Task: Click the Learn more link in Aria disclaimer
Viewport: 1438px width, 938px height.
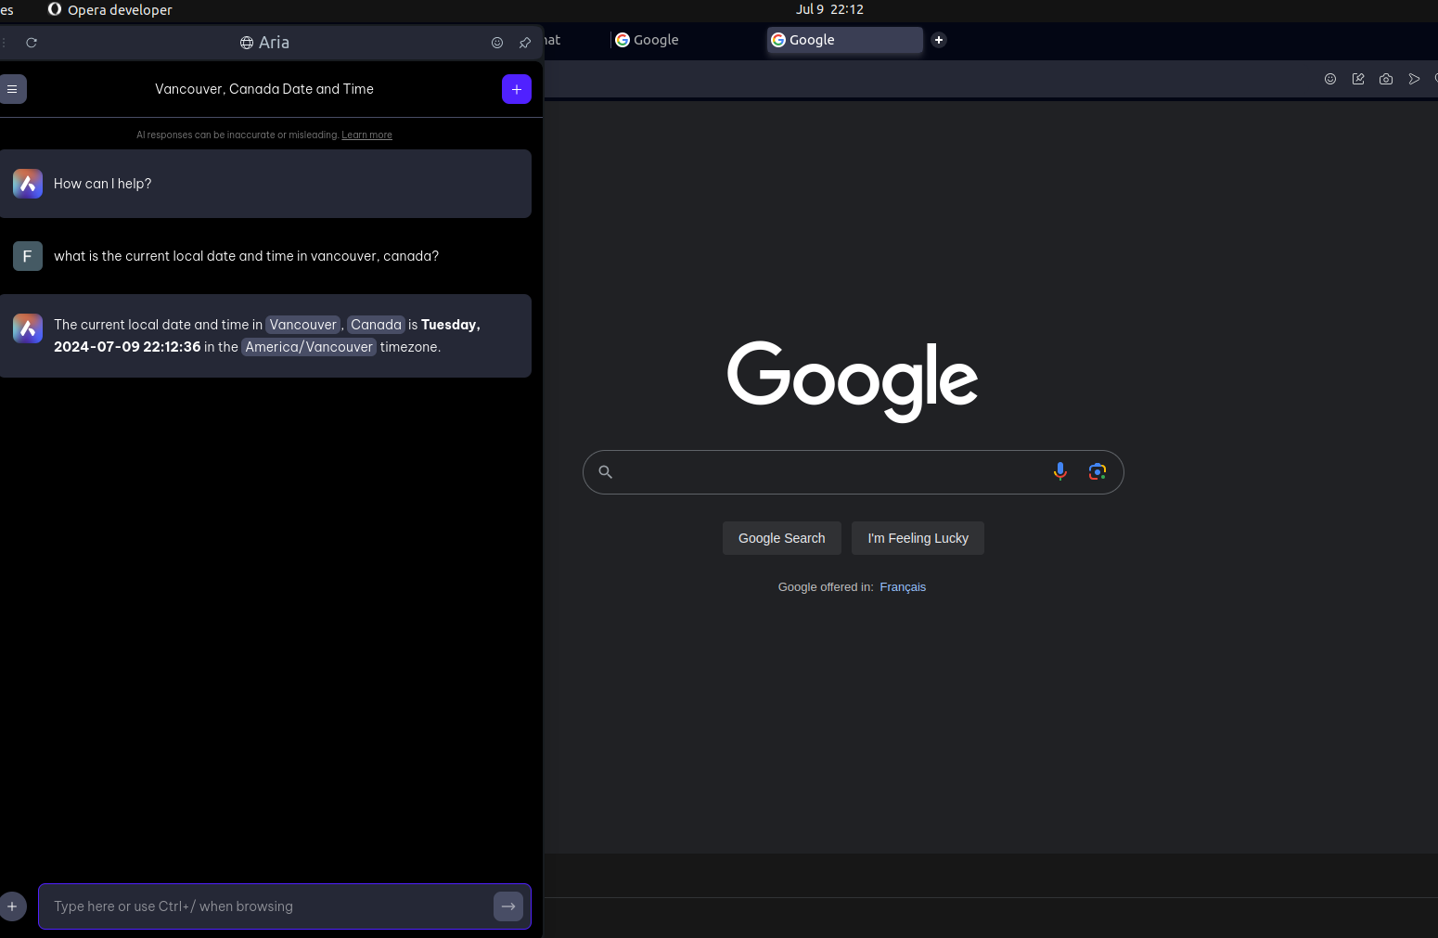Action: point(366,135)
